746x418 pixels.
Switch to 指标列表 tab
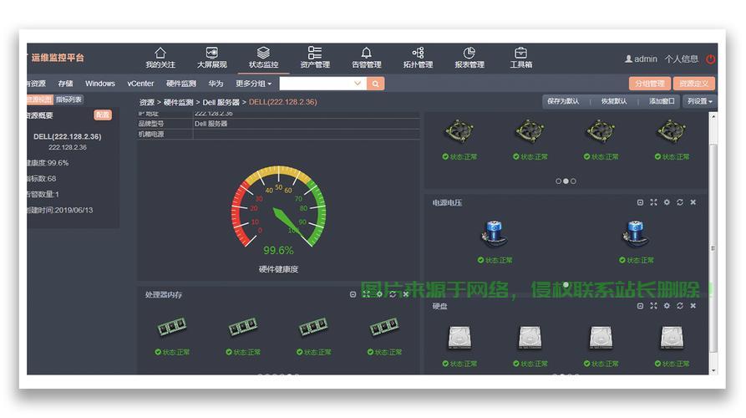[x=69, y=99]
